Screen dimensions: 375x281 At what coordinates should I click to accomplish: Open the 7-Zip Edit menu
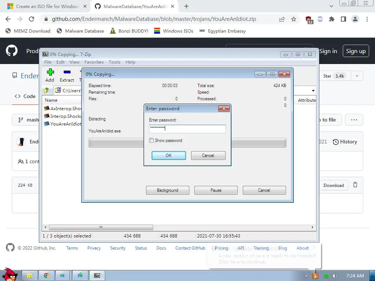(x=60, y=62)
